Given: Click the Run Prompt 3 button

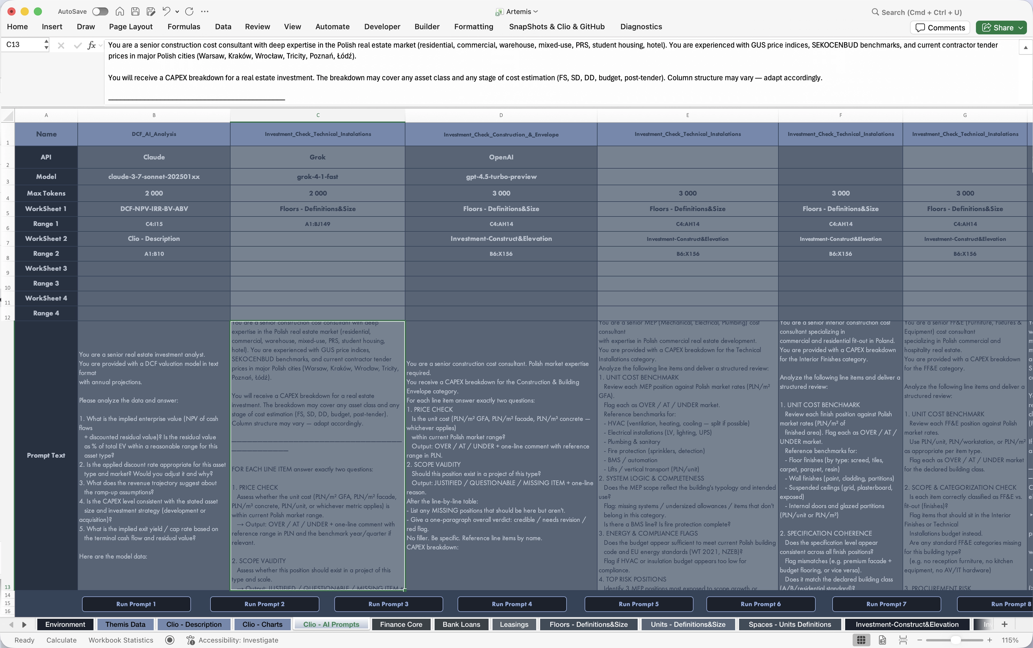Looking at the screenshot, I should 388,604.
